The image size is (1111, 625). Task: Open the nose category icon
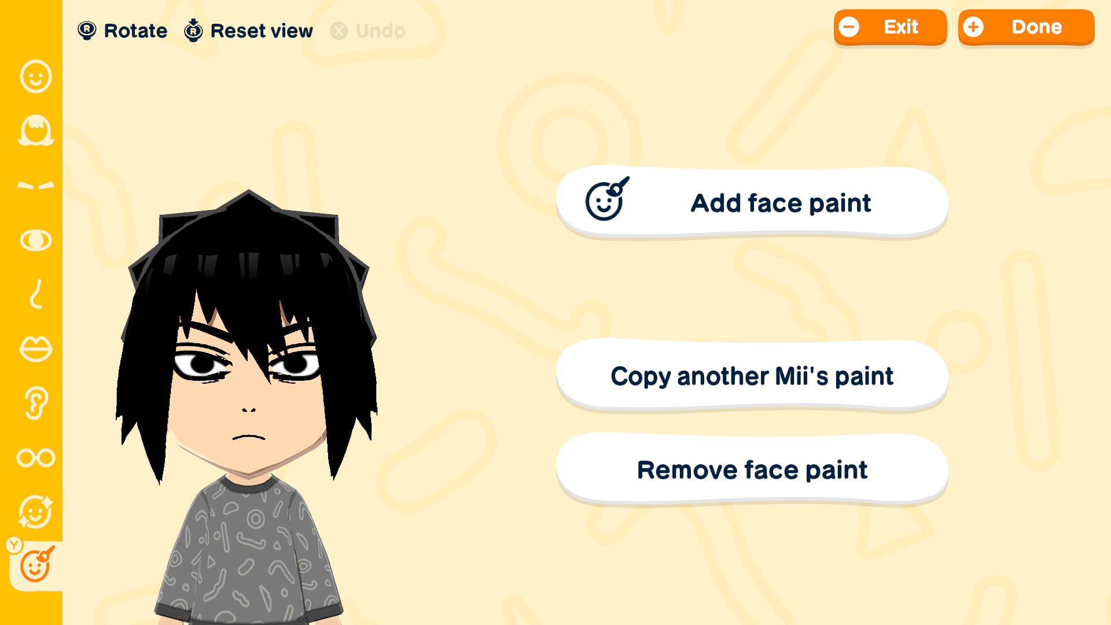pos(36,294)
